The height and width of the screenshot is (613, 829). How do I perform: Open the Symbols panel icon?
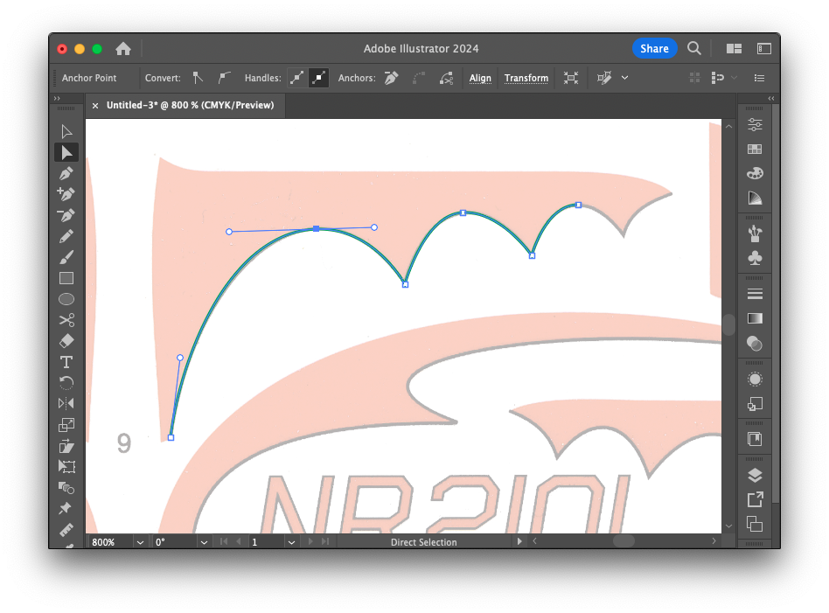coord(755,258)
